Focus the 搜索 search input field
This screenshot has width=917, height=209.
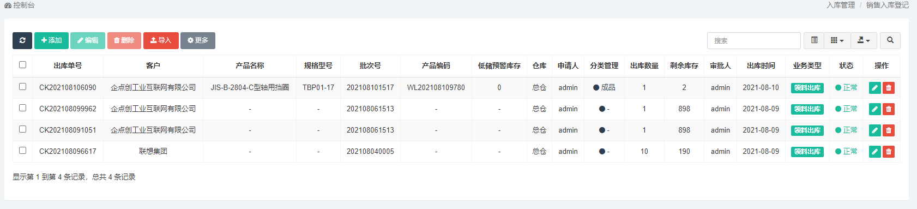point(753,40)
